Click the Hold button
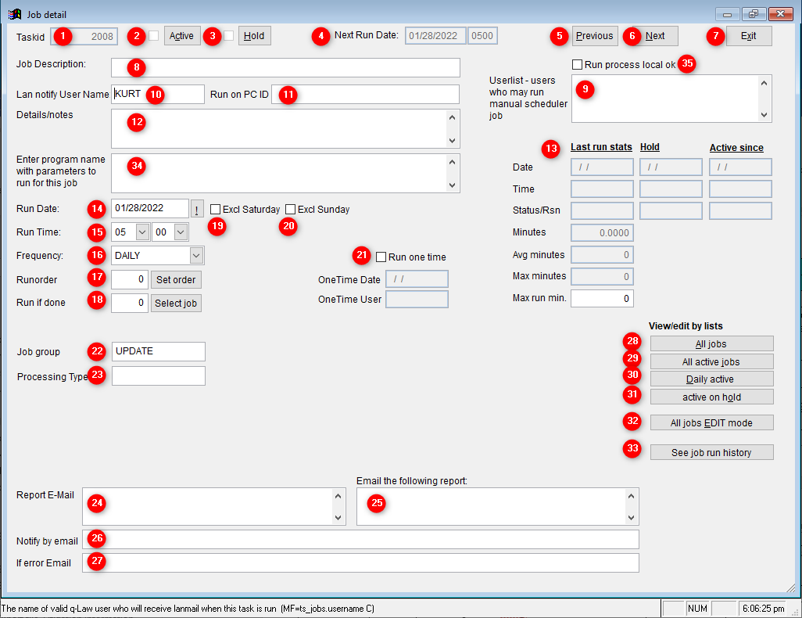The image size is (802, 618). [x=254, y=36]
